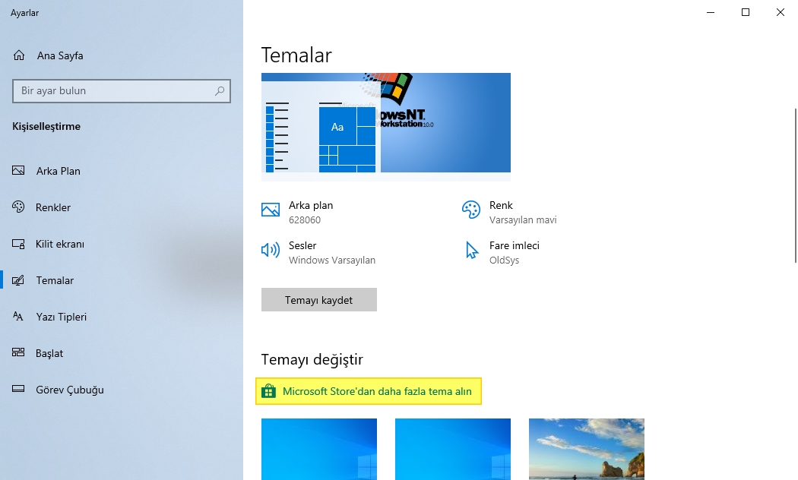Select the Başlat sidebar icon
798x480 pixels.
pos(18,353)
